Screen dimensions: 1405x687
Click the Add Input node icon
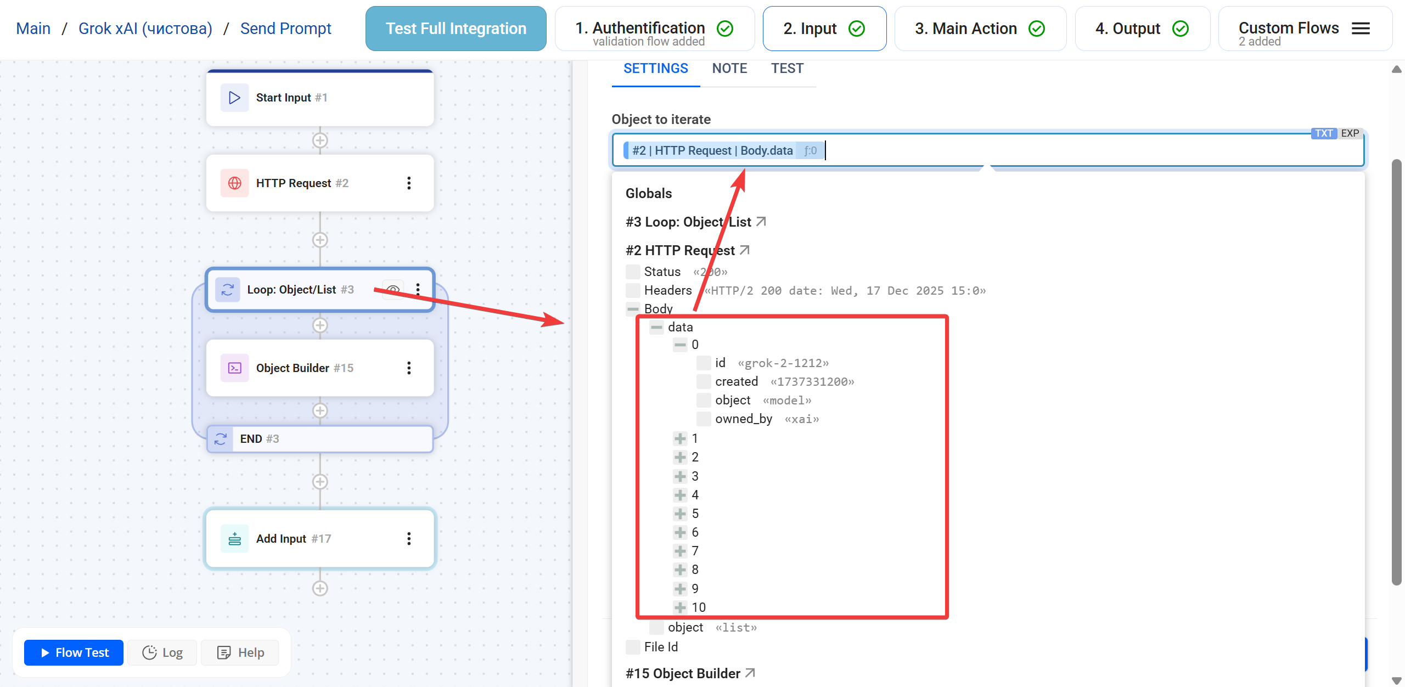[x=234, y=538]
